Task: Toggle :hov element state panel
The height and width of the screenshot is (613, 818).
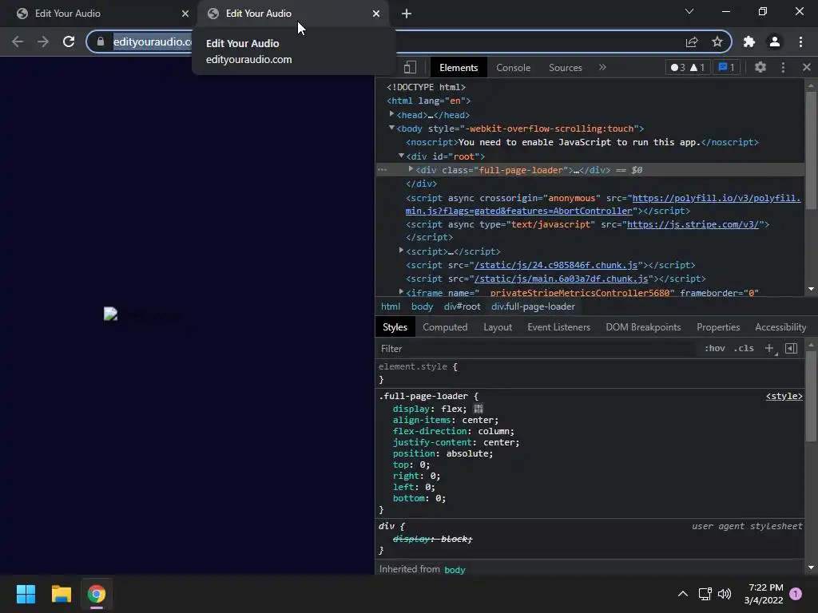Action: tap(715, 348)
